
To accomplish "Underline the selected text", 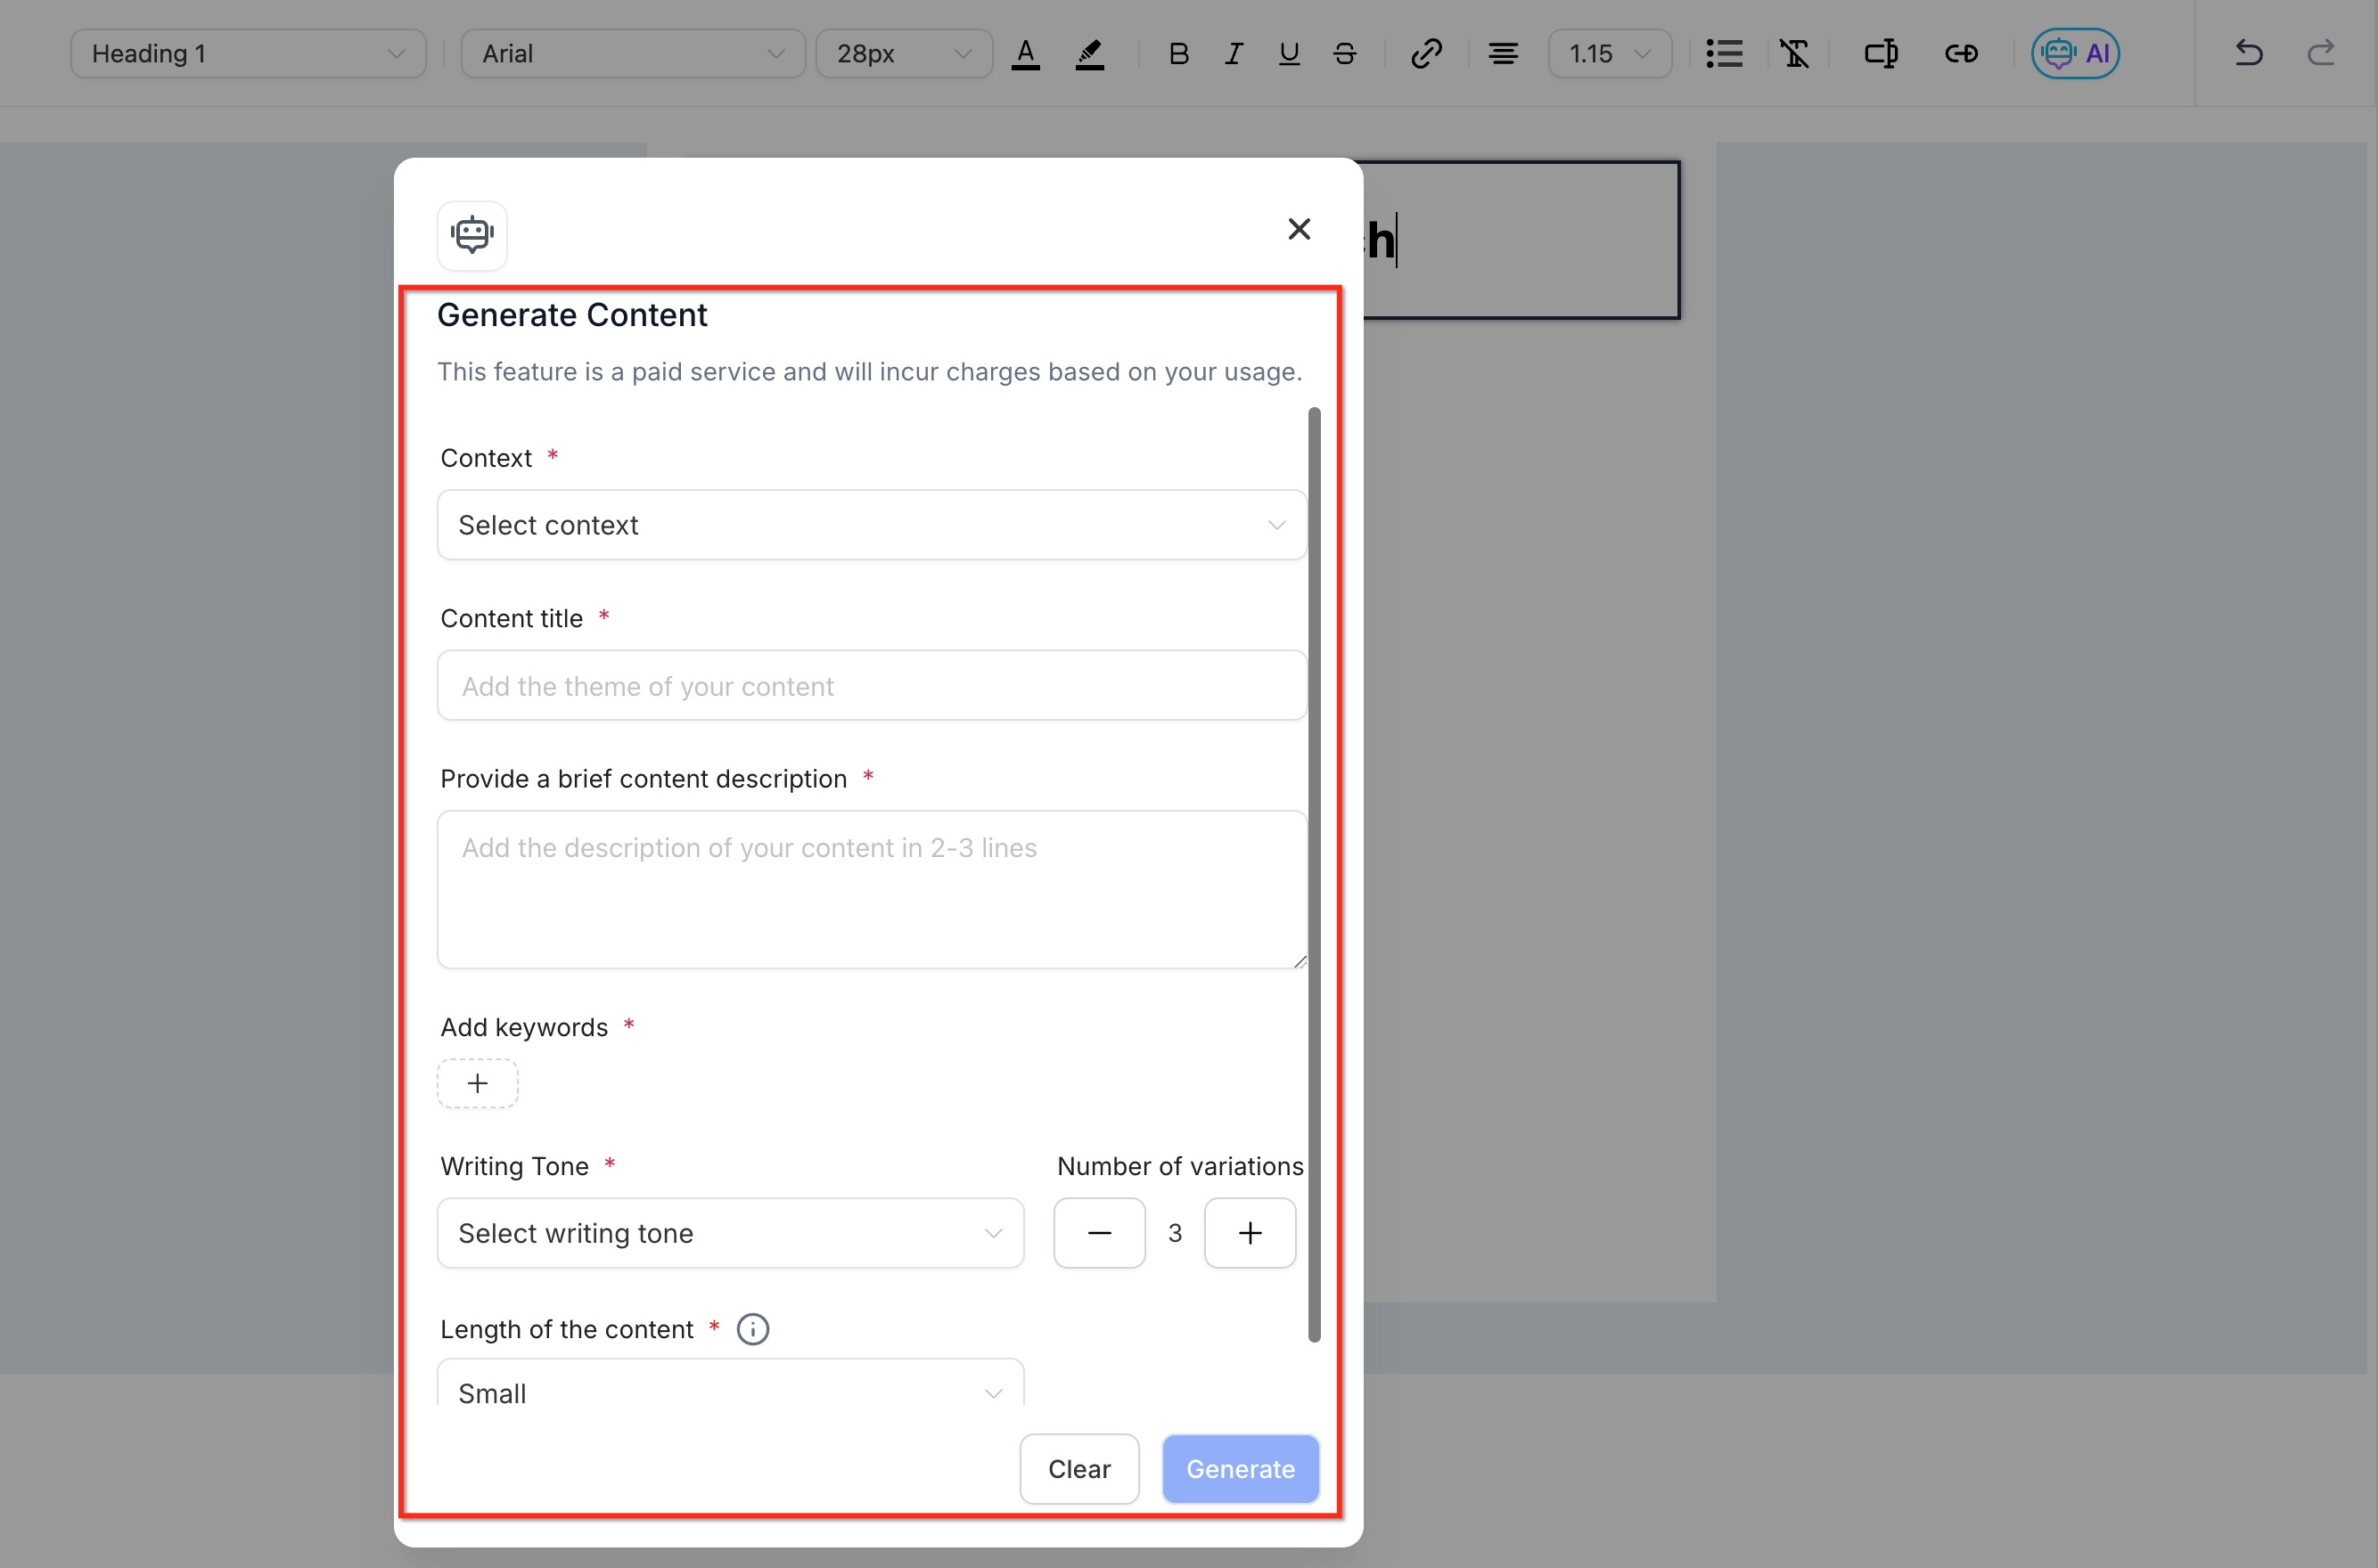I will (x=1289, y=54).
